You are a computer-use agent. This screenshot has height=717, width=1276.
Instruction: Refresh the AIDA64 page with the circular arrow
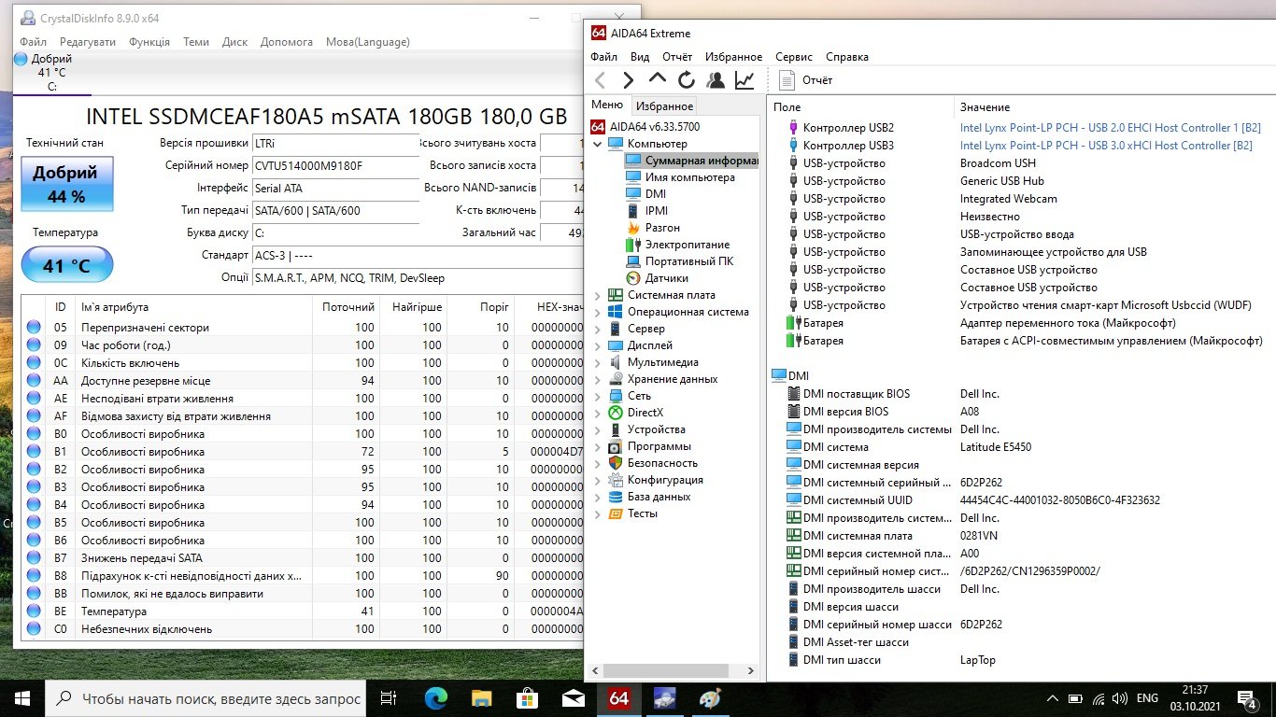(x=687, y=80)
